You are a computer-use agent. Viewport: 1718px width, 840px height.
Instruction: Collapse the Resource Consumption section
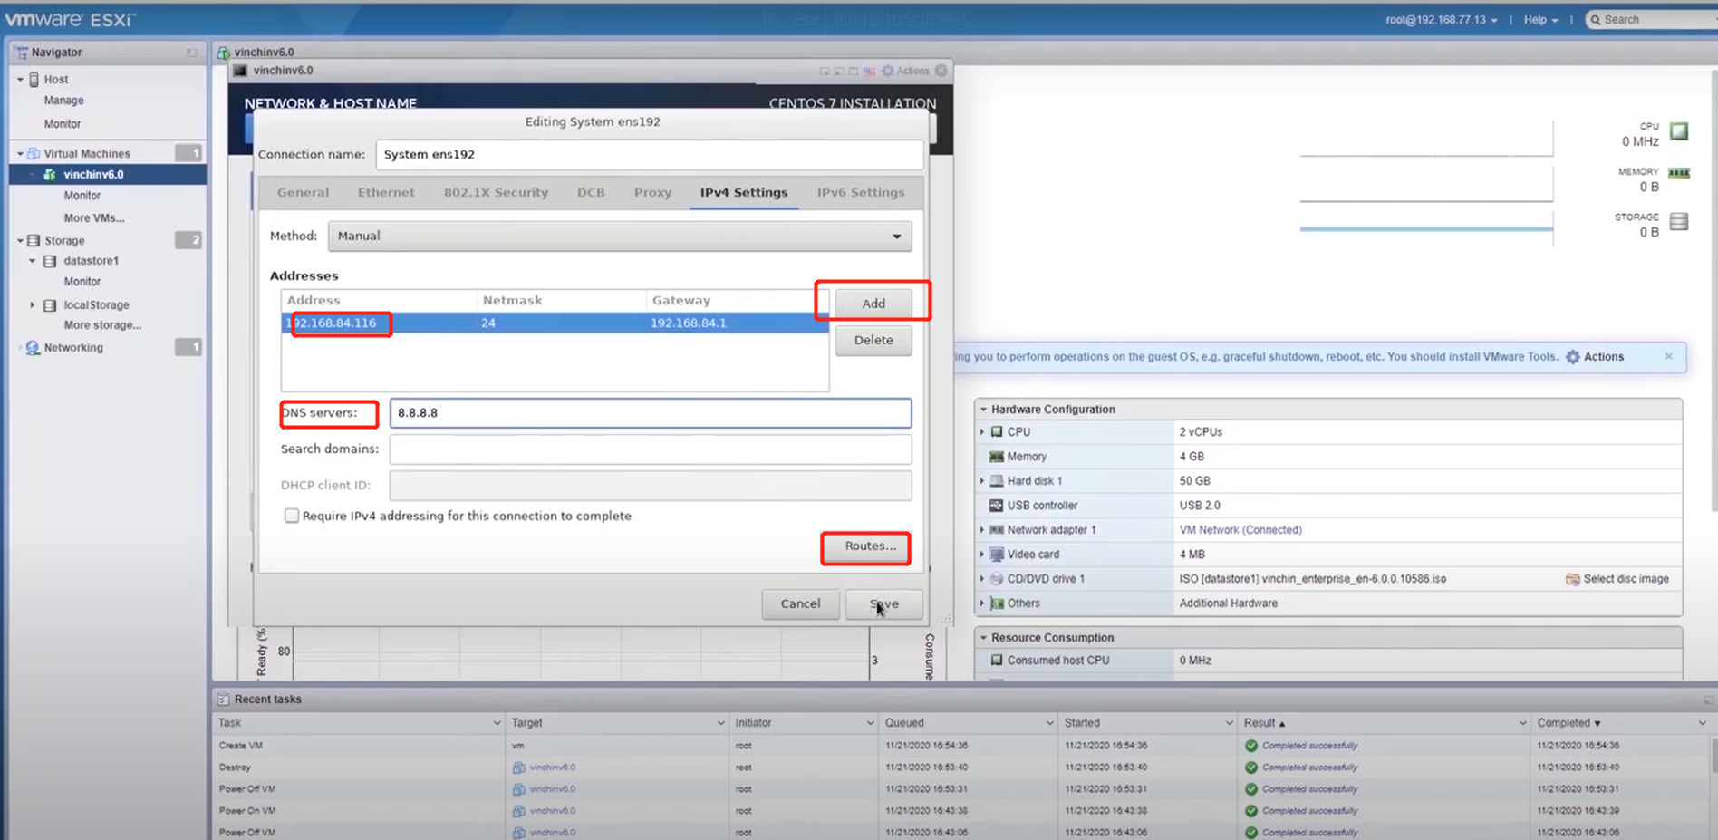[983, 638]
